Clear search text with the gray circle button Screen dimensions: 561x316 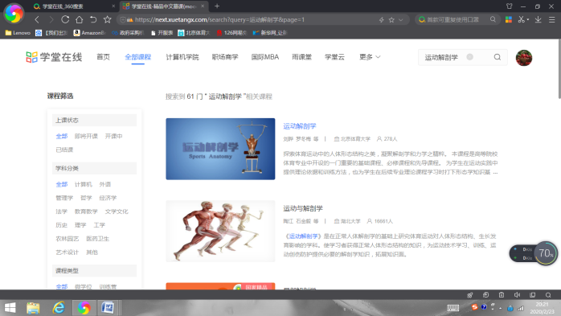[x=469, y=57]
